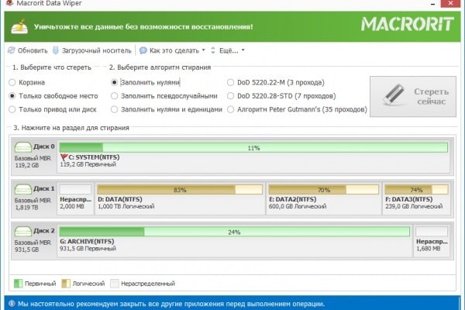Click 1,819 TB size under Диск 1

(26, 208)
